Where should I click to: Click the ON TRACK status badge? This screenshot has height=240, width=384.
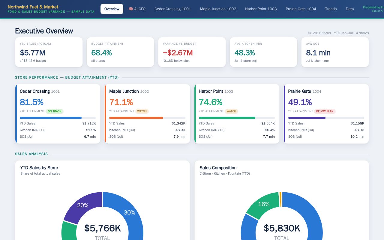point(55,111)
